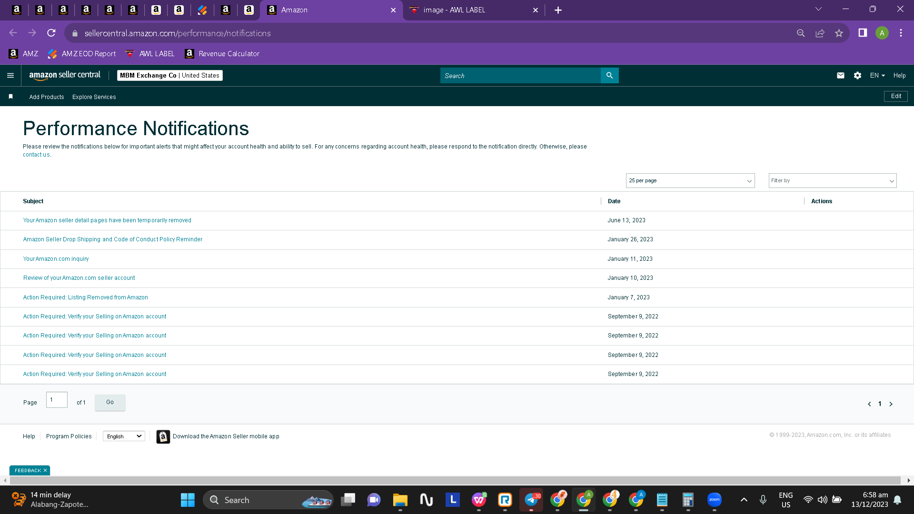Expand the browser tab search chevron

pyautogui.click(x=818, y=9)
